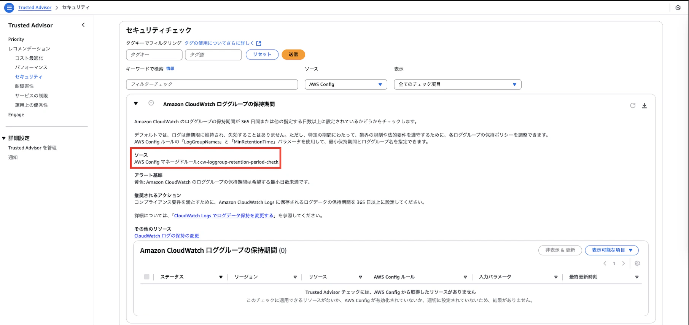Open the 表示可能な項目 dropdown button
This screenshot has height=325, width=689.
612,250
